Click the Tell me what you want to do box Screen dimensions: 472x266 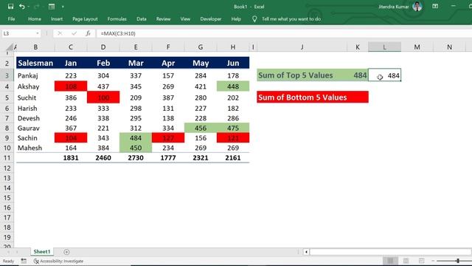291,18
